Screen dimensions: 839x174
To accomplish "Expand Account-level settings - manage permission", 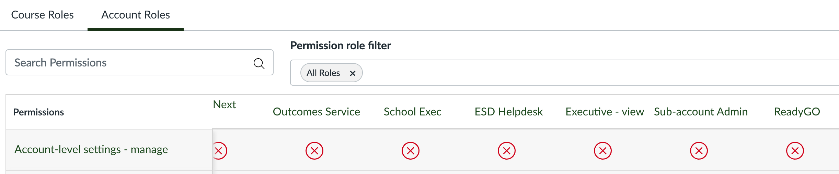I will 91,150.
